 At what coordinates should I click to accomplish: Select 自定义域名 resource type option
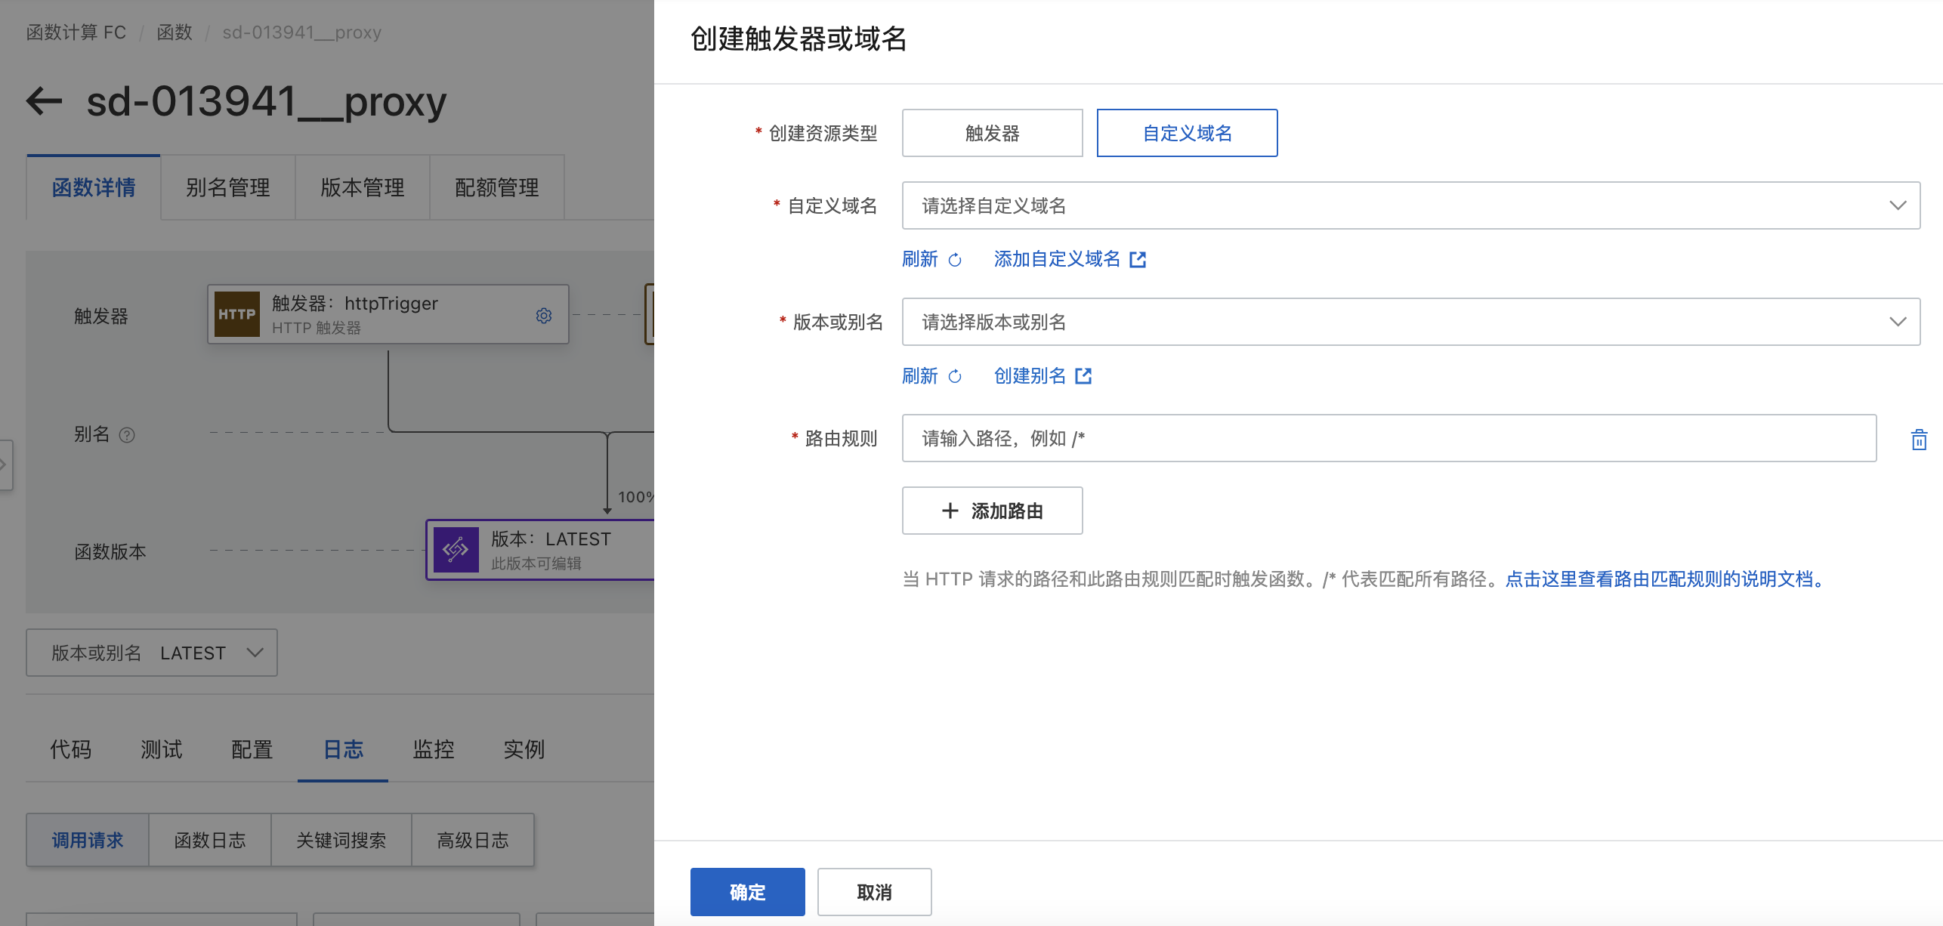point(1187,134)
